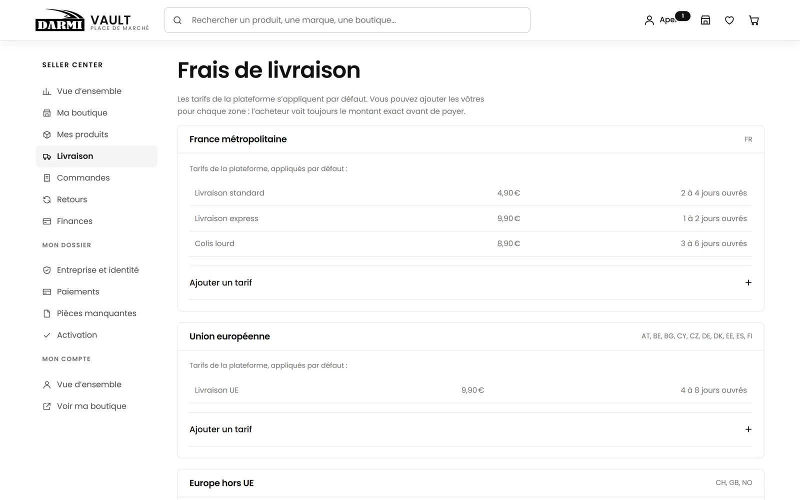Image resolution: width=800 pixels, height=500 pixels.
Task: Focus the product search field
Action: pyautogui.click(x=347, y=20)
